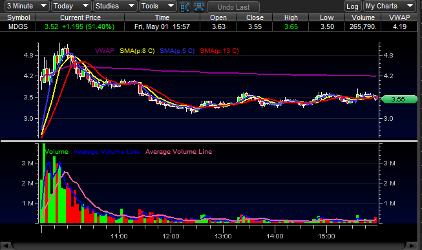Click the green 3.55 price marker tag
422x250 pixels.
(399, 99)
